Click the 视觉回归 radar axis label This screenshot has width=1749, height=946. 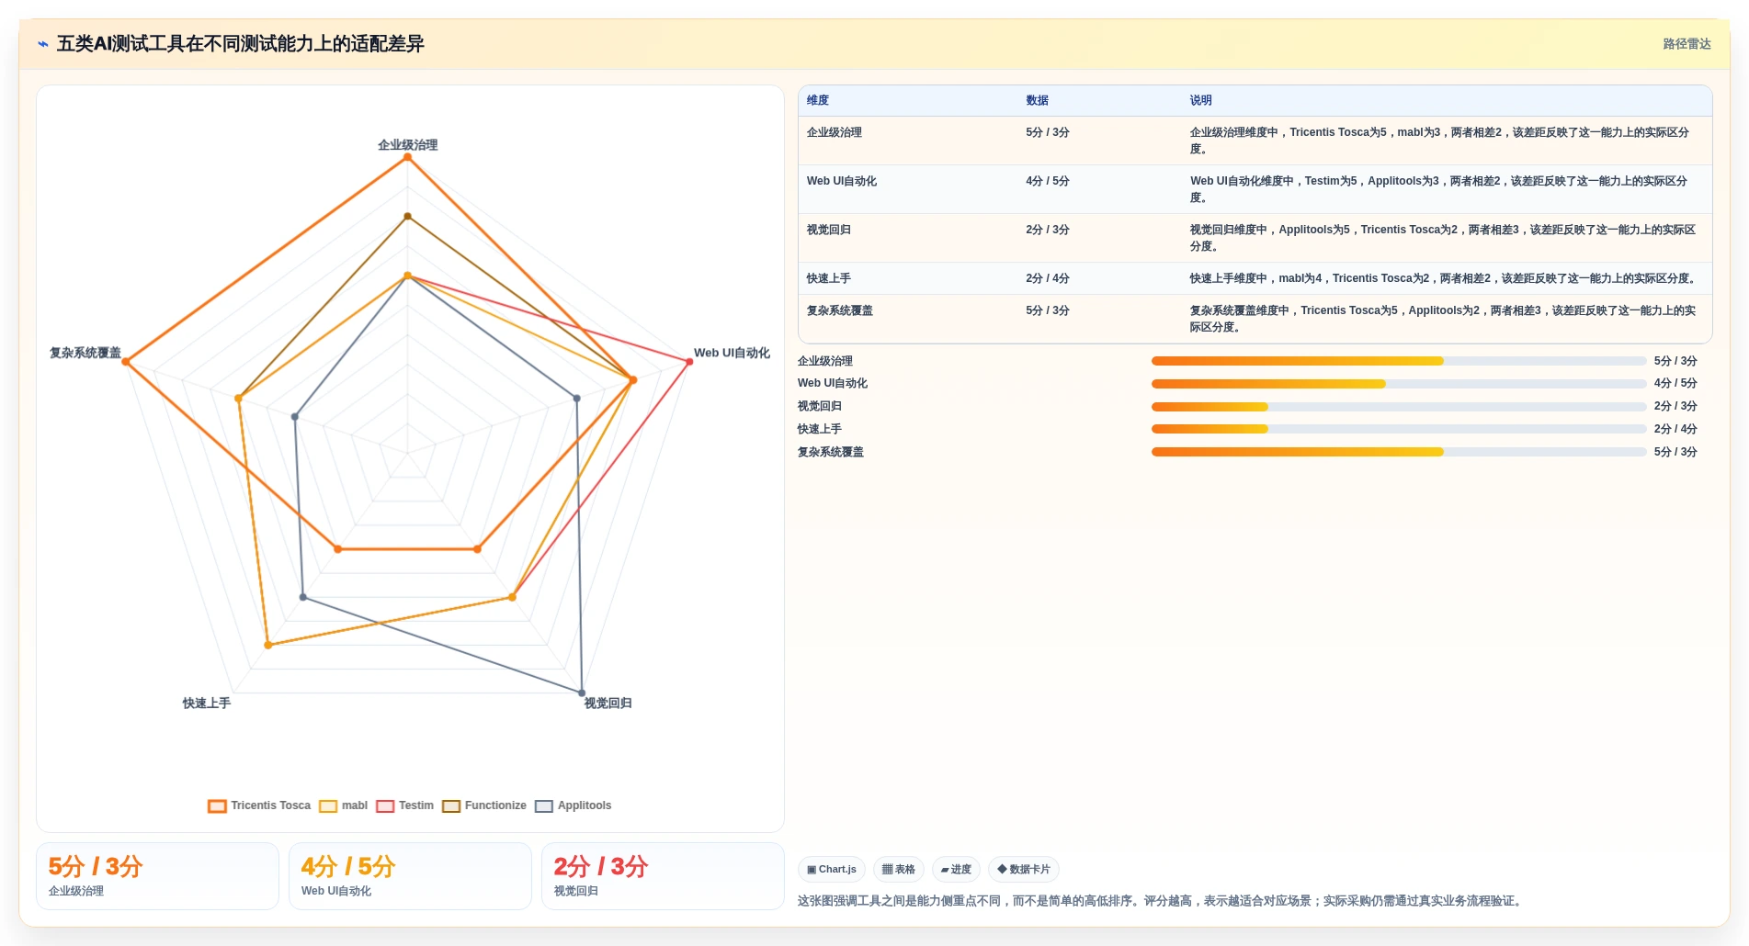608,704
